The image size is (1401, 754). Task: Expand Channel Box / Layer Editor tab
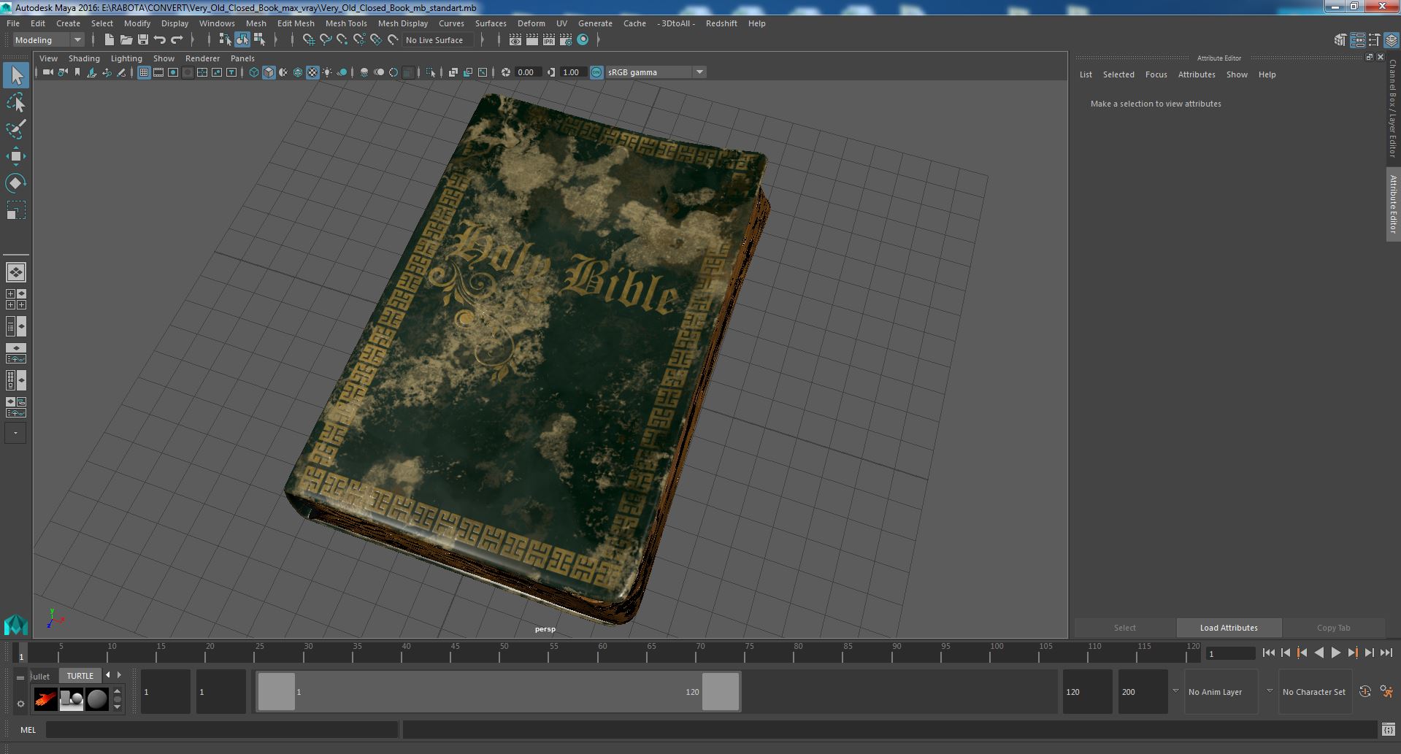pyautogui.click(x=1393, y=108)
